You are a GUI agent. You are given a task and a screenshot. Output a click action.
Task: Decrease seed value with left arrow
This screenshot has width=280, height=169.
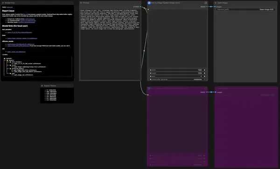(x=150, y=76)
